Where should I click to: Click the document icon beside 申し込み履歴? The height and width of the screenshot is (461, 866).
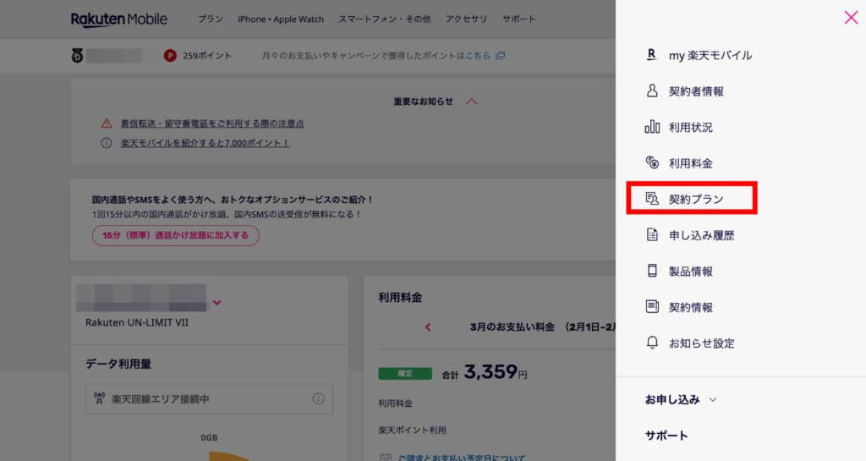pos(652,234)
